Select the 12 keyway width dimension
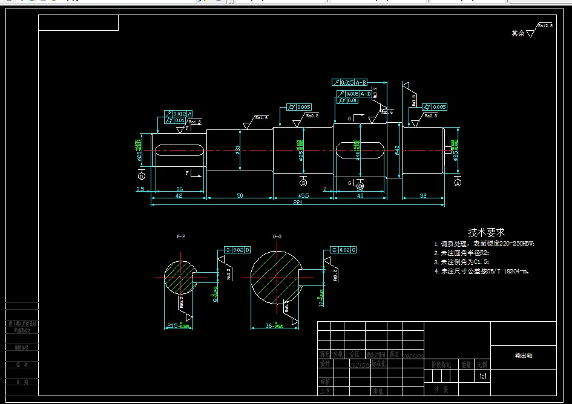Image resolution: width=572 pixels, height=404 pixels. click(321, 298)
